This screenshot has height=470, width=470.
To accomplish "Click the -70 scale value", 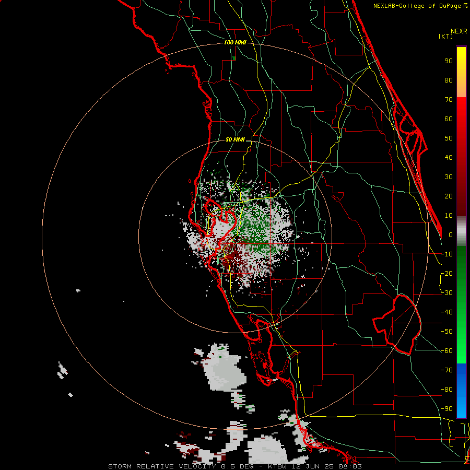I will (x=446, y=370).
